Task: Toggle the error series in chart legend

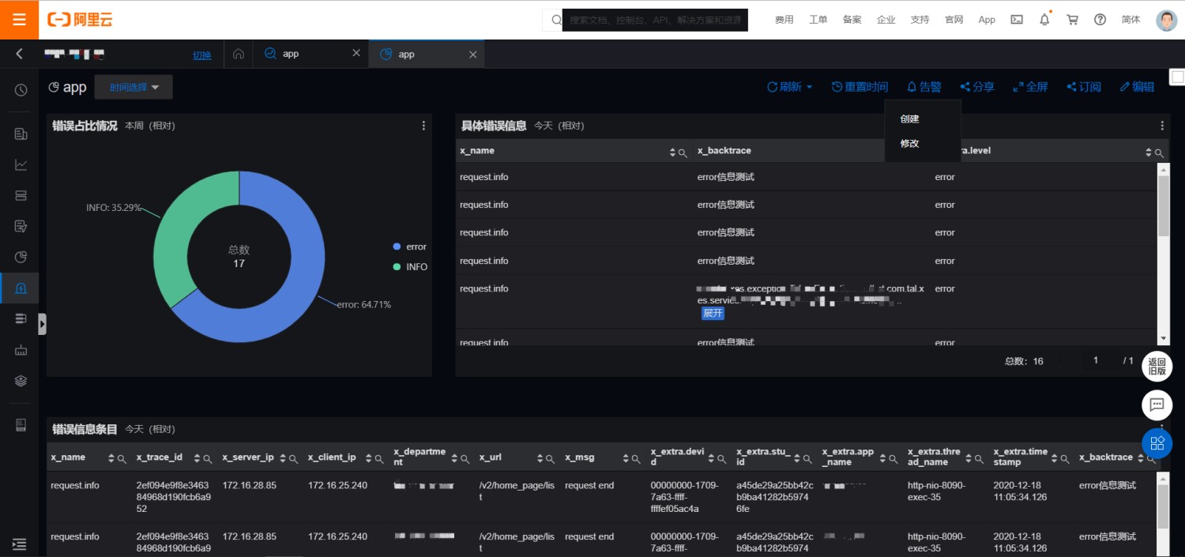Action: (x=409, y=247)
